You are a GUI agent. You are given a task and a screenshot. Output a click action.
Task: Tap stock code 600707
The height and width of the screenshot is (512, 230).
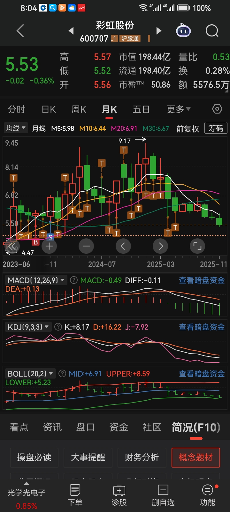click(94, 38)
